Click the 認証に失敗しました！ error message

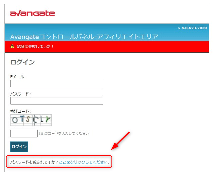pyautogui.click(x=35, y=46)
